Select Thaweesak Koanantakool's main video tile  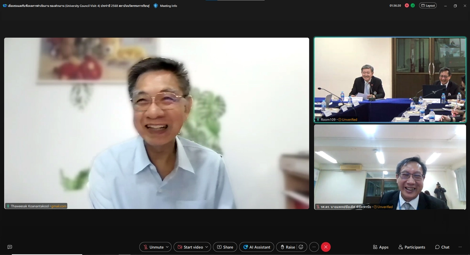pyautogui.click(x=157, y=123)
